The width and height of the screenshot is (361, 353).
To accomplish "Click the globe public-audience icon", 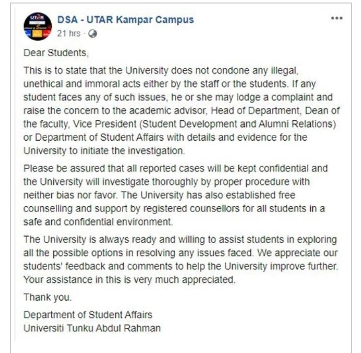I will pos(93,34).
